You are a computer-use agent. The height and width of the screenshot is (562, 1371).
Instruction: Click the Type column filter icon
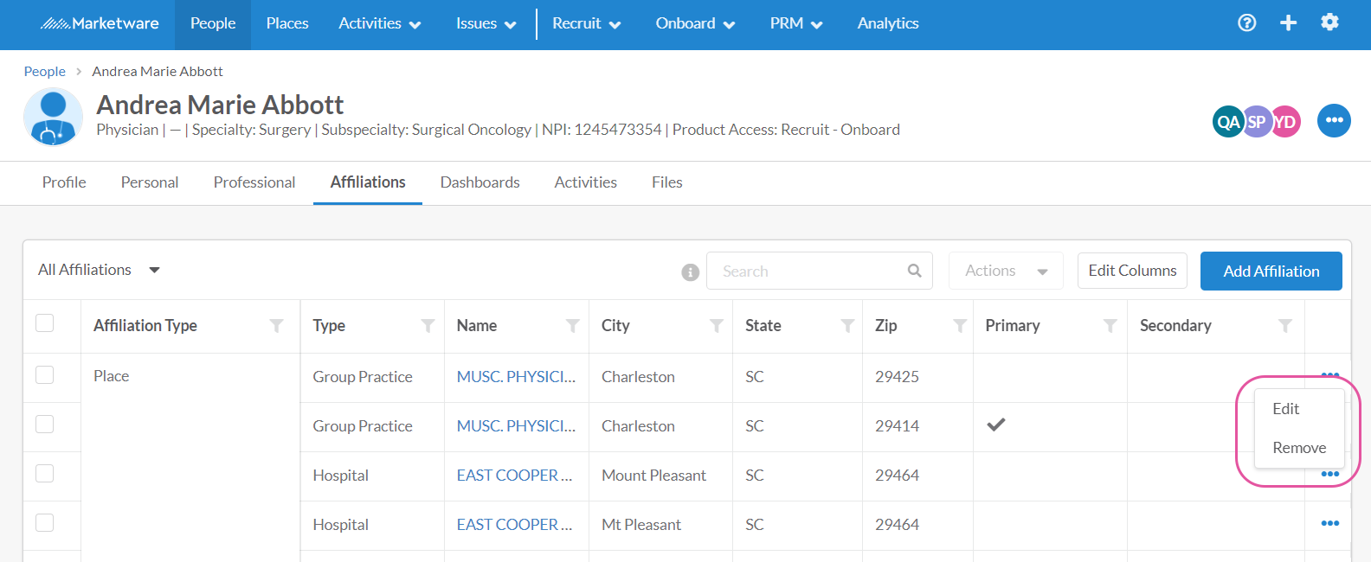428,326
